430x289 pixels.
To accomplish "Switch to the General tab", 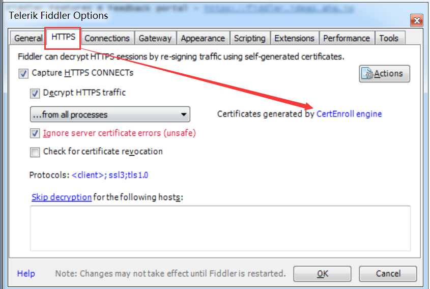I will tap(28, 38).
